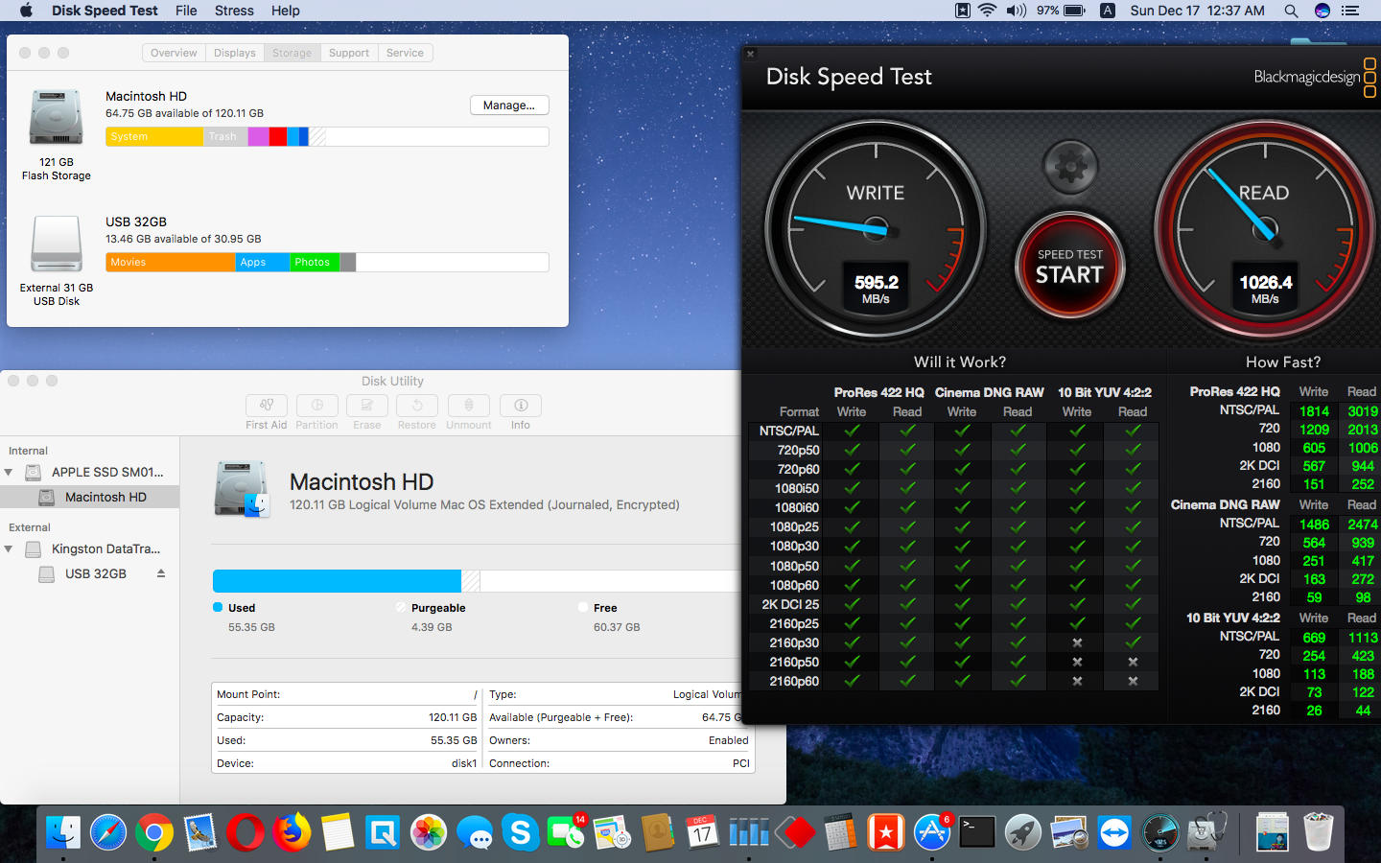Open Calendar showing date 17
Screen dimensions: 1381x863
pyautogui.click(x=703, y=832)
